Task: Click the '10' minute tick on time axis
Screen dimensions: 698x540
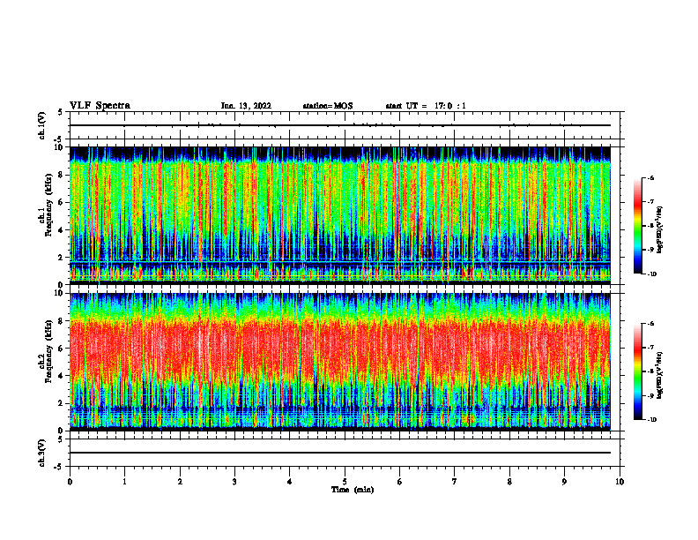Action: (x=620, y=482)
